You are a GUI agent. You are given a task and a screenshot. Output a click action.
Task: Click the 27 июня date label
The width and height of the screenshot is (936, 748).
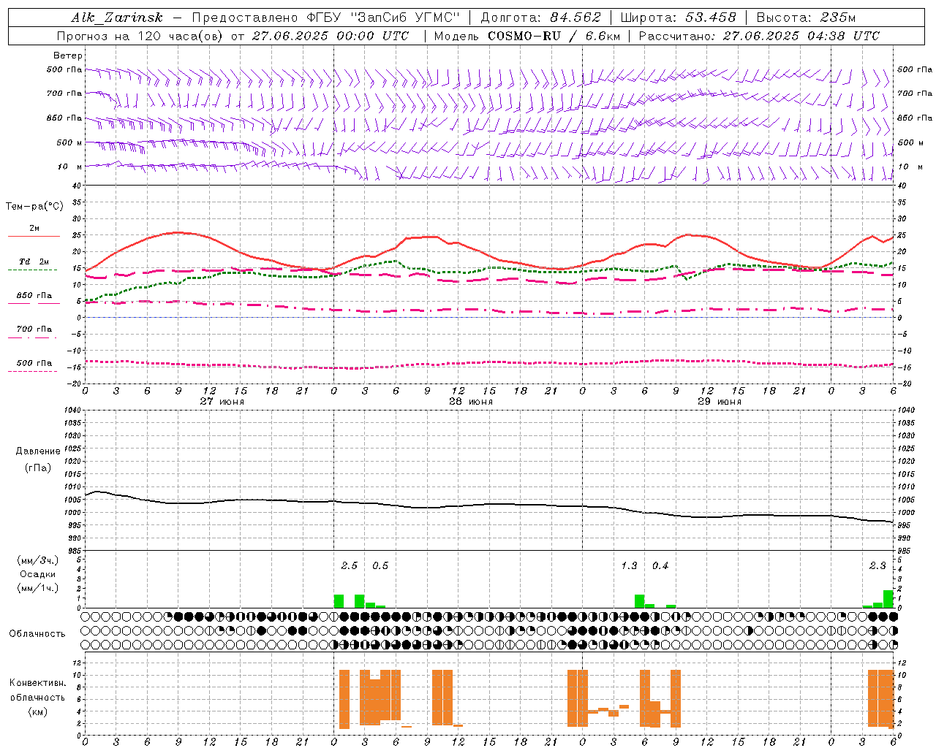(222, 401)
